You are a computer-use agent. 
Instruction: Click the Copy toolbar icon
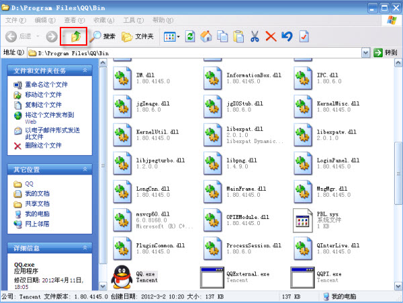[222, 36]
